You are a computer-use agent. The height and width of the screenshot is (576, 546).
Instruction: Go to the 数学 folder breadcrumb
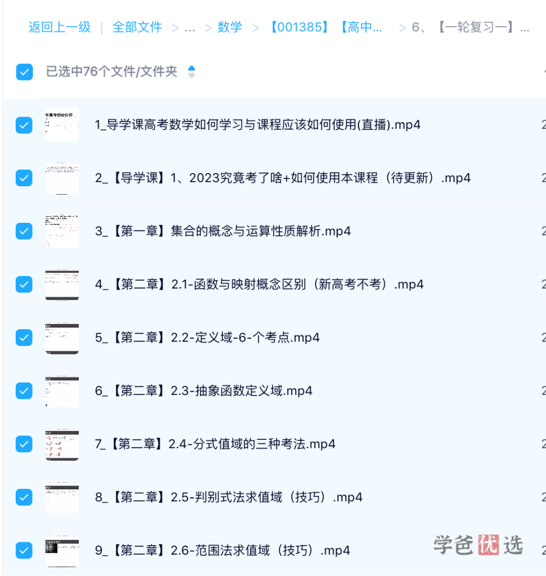coord(230,27)
